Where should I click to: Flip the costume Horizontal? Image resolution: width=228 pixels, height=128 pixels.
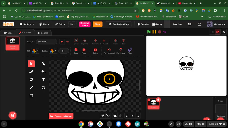[x=109, y=51]
